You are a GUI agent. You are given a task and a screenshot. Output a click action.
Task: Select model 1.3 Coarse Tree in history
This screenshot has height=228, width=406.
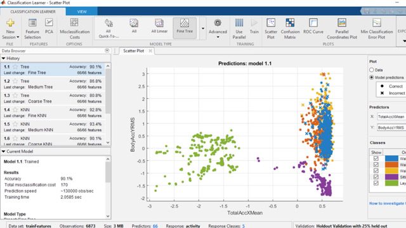(x=53, y=98)
